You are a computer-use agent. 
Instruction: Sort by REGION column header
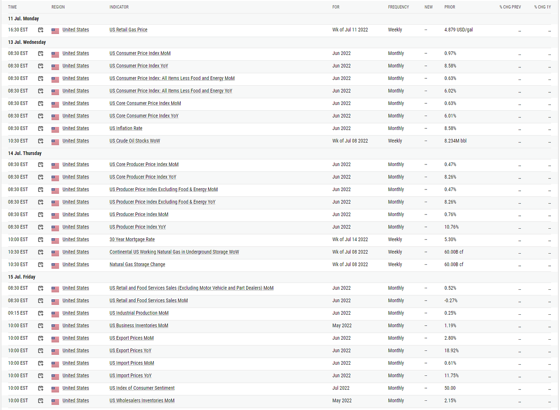(x=58, y=7)
